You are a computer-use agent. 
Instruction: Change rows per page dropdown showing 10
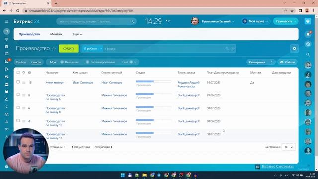pos(289,147)
